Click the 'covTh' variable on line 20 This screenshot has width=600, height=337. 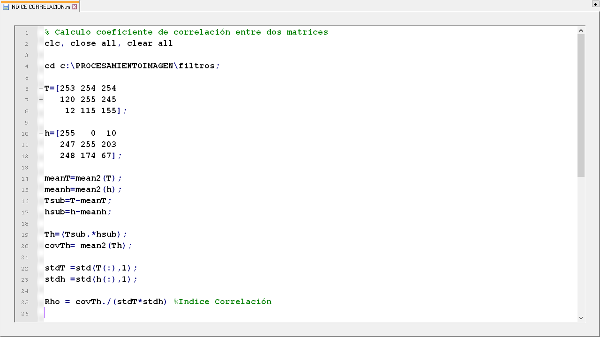[x=57, y=246]
